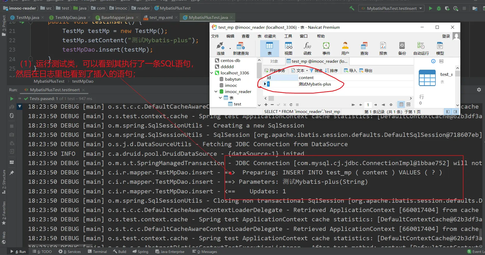485x255 pixels.
Task: Open New Query (新建查询) in Navicat
Action: (x=241, y=48)
